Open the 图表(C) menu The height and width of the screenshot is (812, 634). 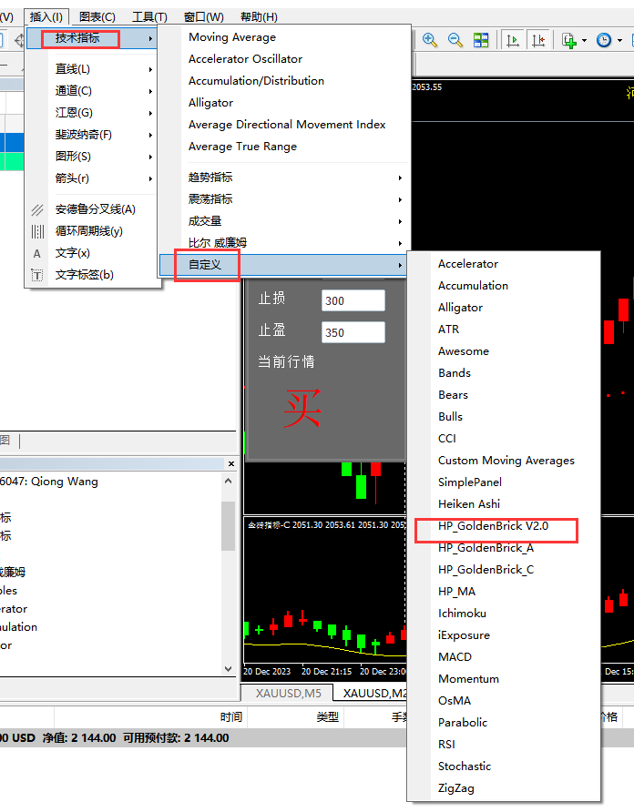(97, 16)
